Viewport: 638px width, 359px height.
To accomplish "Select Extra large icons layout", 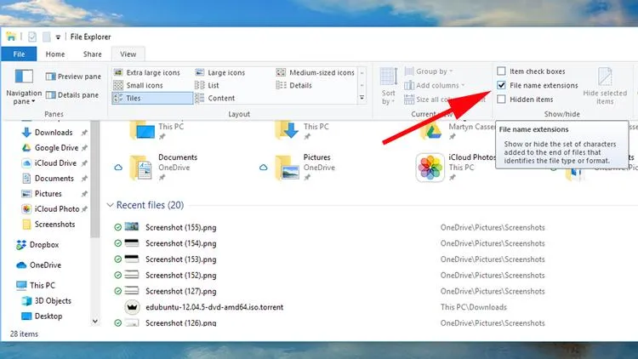I will pyautogui.click(x=147, y=72).
